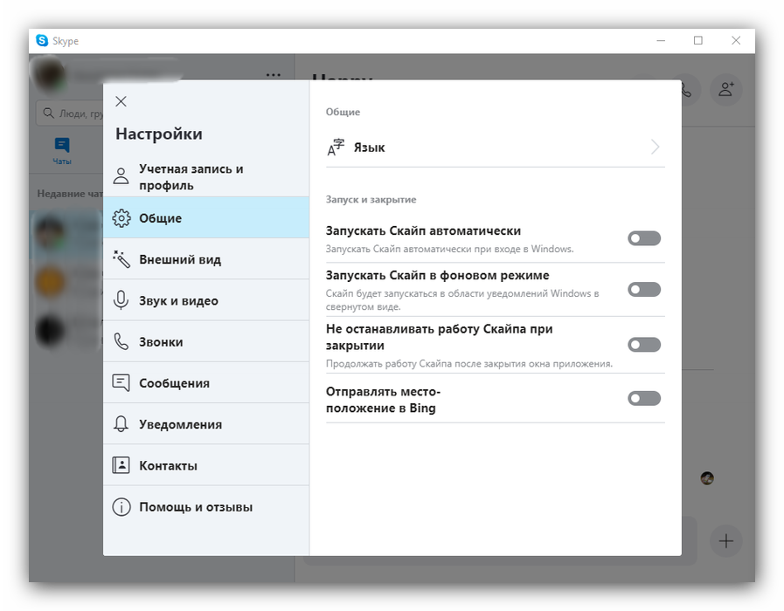The image size is (784, 611).
Task: Enable Отправлять местоположение в Bing switch
Action: coord(644,398)
